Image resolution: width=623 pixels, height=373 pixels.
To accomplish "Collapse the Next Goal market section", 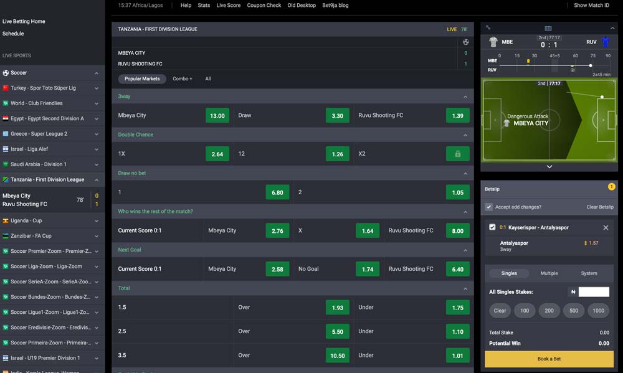I will pyautogui.click(x=465, y=250).
